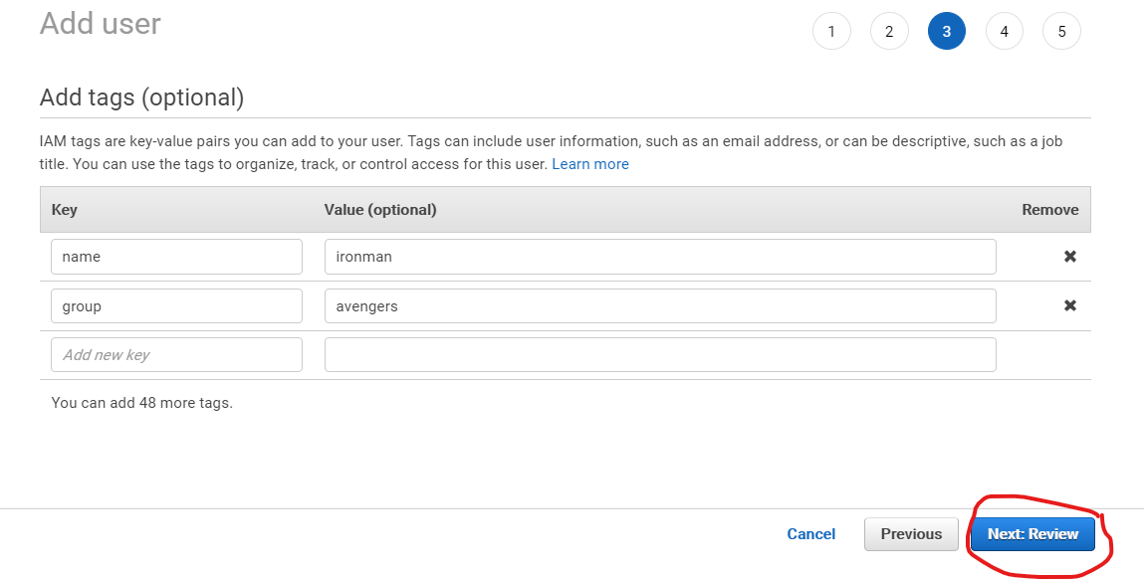Edit the value field containing avengers
The width and height of the screenshot is (1144, 580).
(x=660, y=306)
